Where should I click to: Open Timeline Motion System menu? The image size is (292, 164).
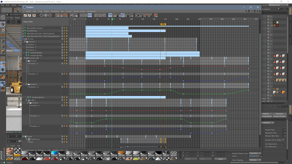click(x=79, y=11)
